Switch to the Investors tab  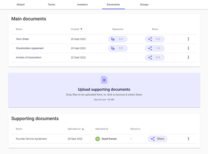(x=82, y=5)
